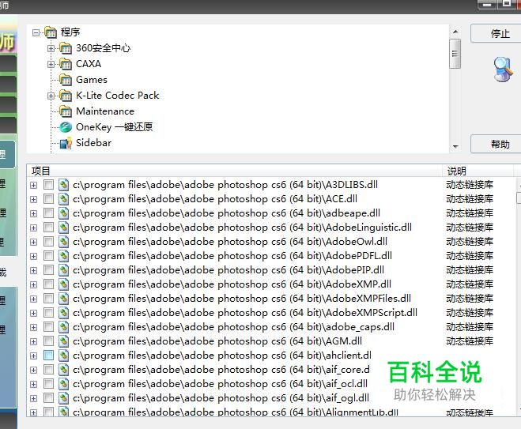Click the ACE.dll file icon
The height and width of the screenshot is (429, 521).
click(63, 199)
